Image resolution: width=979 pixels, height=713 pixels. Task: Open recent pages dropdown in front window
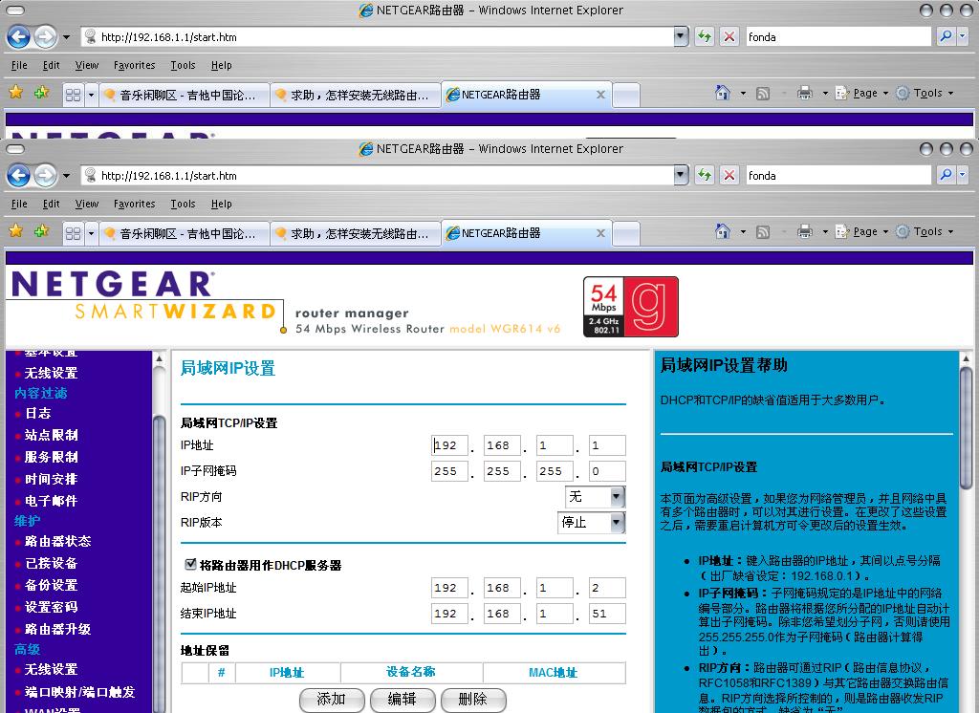pos(66,176)
